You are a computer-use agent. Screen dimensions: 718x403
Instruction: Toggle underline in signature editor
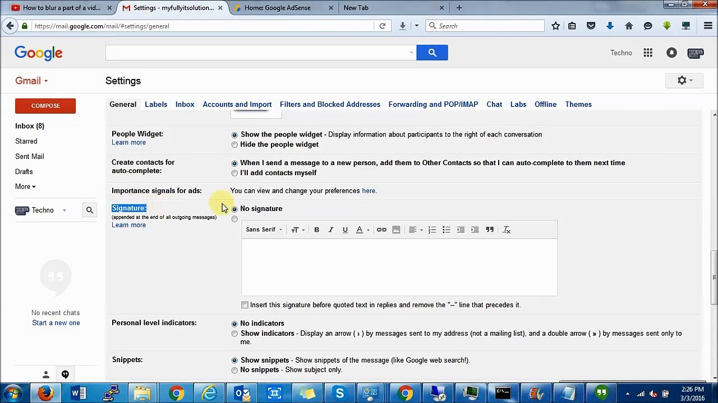[x=345, y=229]
